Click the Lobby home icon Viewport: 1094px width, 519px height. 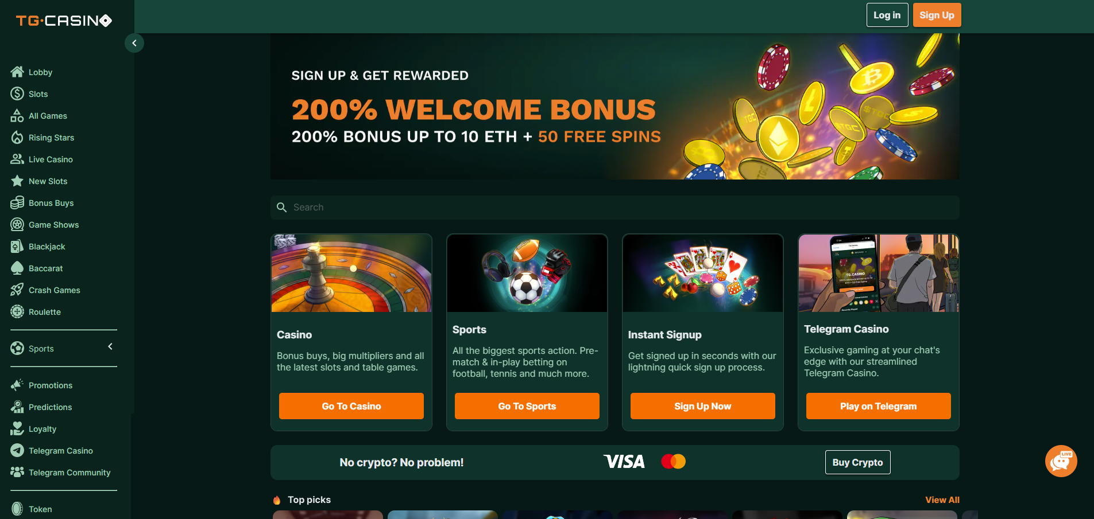[x=17, y=72]
